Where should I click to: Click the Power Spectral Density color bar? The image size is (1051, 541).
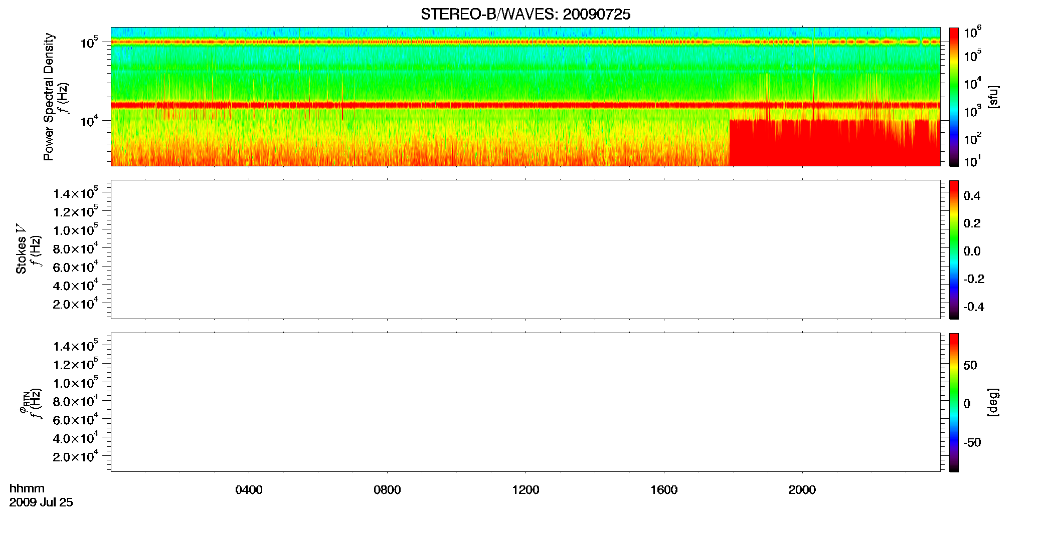point(954,97)
